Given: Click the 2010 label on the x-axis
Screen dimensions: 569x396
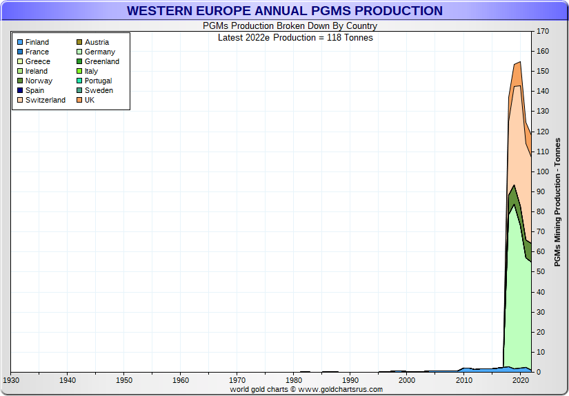Looking at the screenshot, I should pos(464,380).
